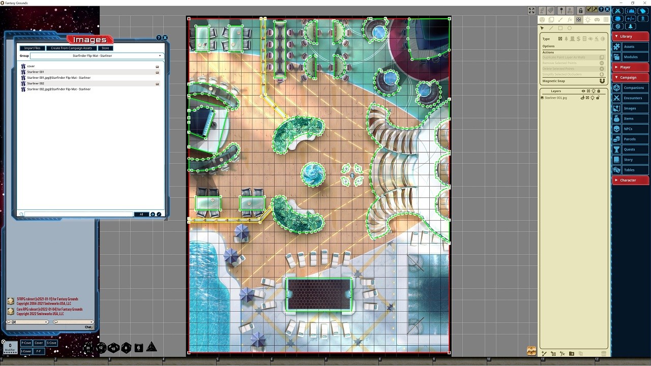This screenshot has width=651, height=366.
Task: Select the line-of-sight walls tool tab
Action: pos(579,20)
